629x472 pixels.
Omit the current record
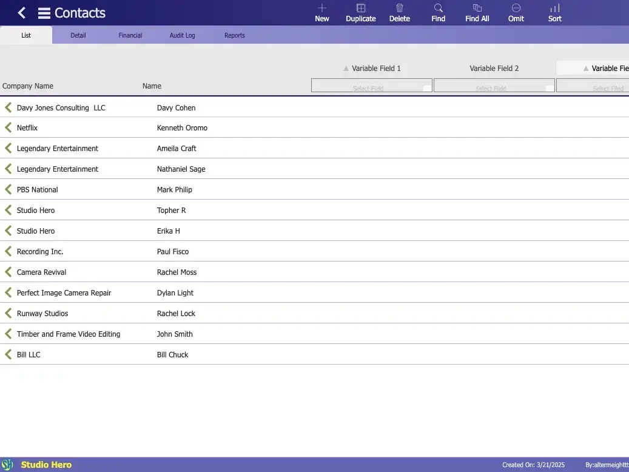pyautogui.click(x=516, y=13)
